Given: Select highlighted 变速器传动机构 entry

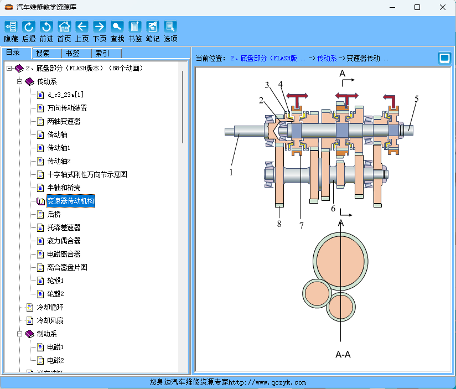Looking at the screenshot, I should [x=71, y=201].
